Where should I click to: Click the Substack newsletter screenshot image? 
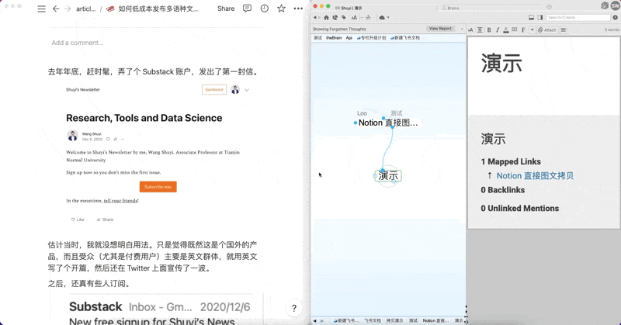157,154
